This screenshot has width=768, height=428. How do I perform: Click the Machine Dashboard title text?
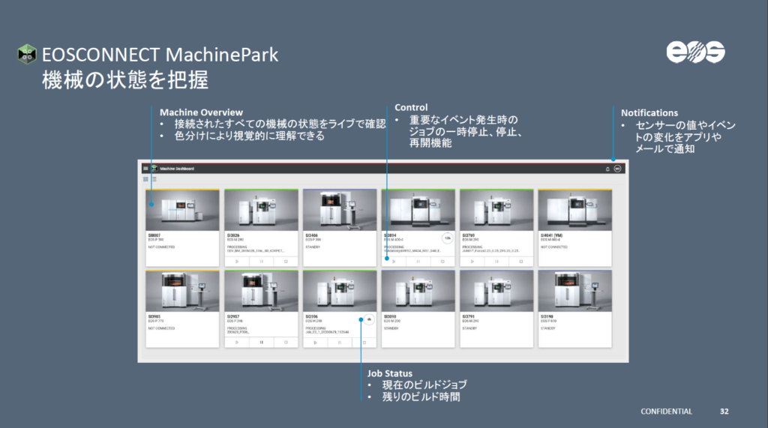pos(177,169)
